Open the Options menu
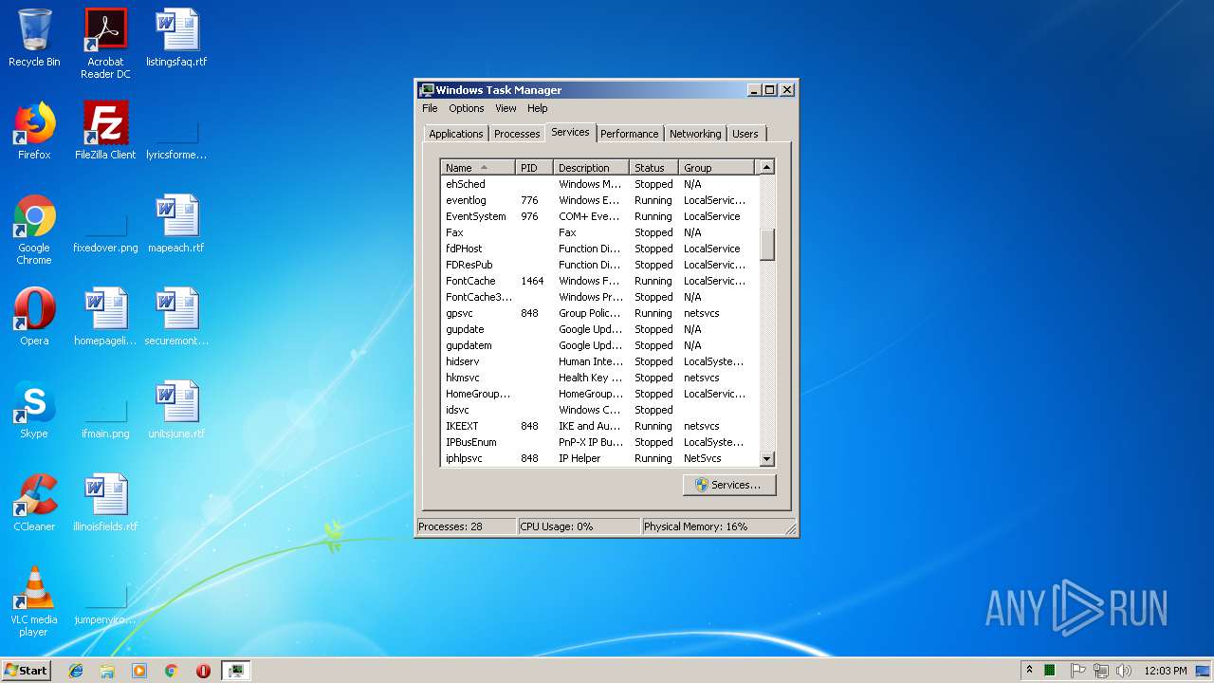This screenshot has width=1214, height=683. coord(466,108)
